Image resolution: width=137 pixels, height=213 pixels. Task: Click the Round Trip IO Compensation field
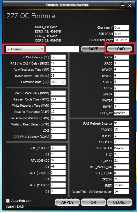121,192
